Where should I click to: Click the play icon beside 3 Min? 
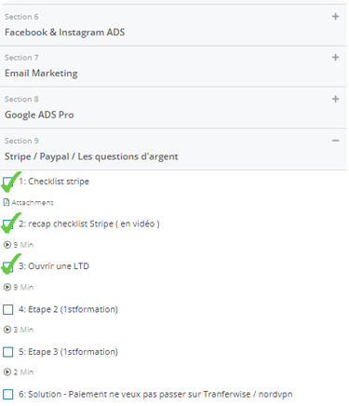tap(7, 330)
